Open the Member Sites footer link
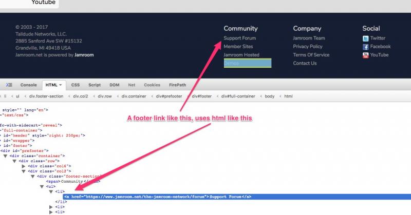 238,46
